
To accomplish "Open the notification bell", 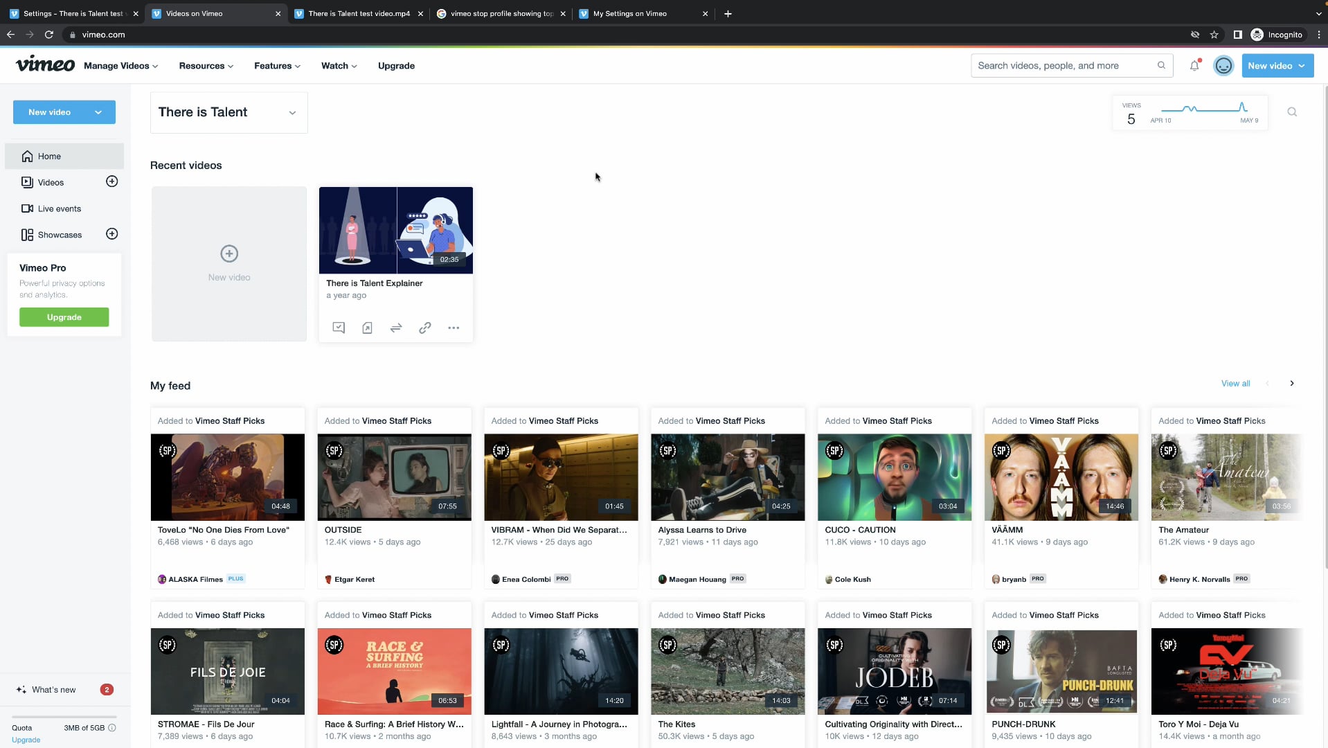I will [1194, 65].
